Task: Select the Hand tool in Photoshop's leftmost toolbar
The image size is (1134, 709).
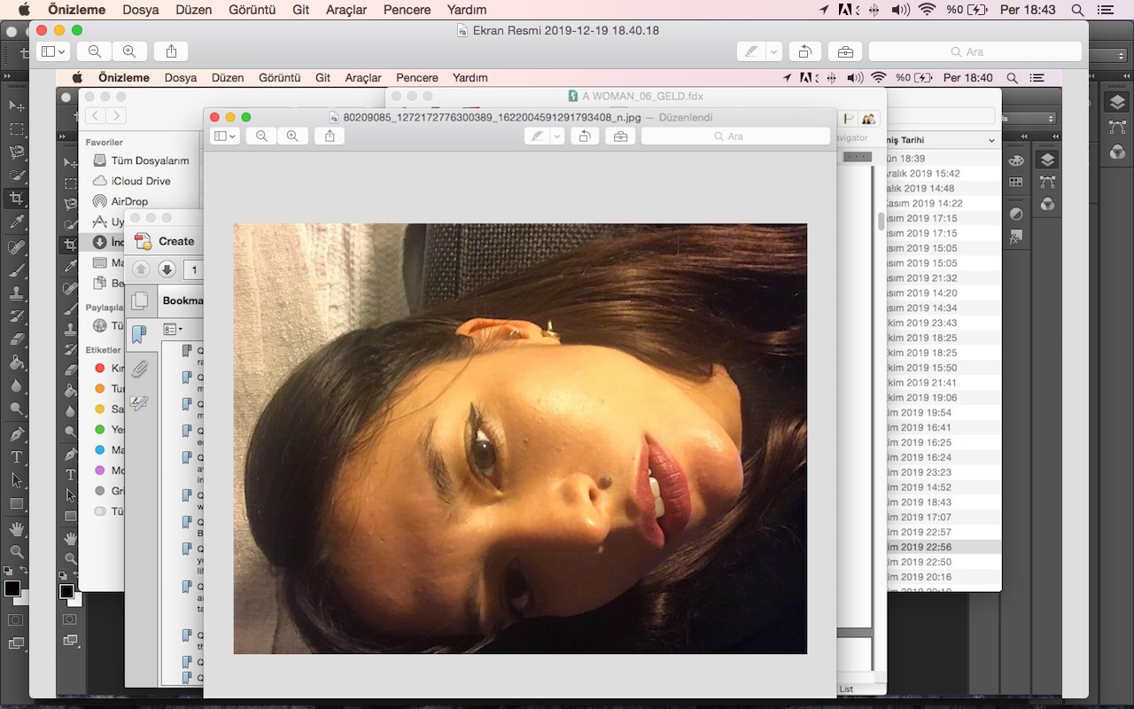Action: pos(16,528)
